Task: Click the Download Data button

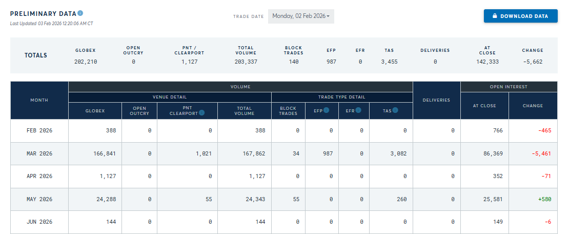Action: tap(520, 16)
